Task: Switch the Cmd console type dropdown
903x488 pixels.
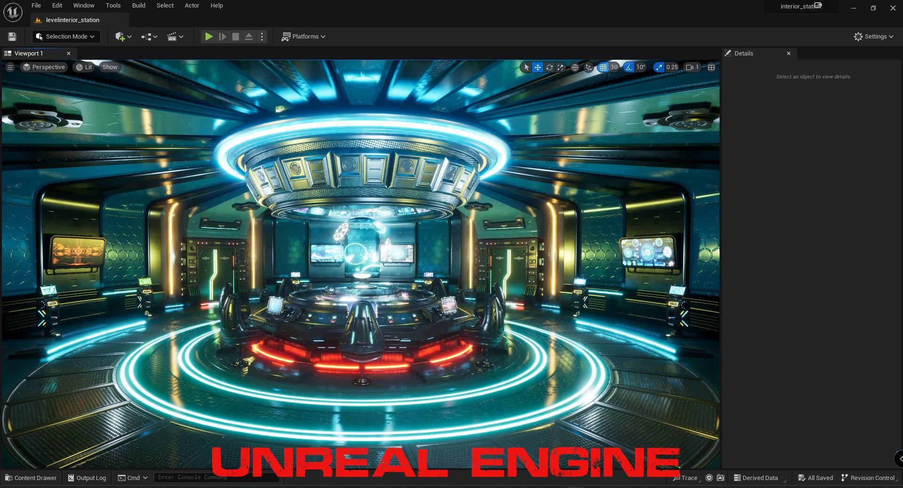Action: (133, 478)
